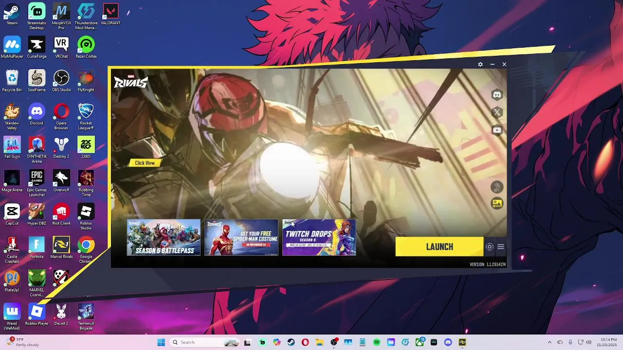The height and width of the screenshot is (350, 623).
Task: Toggle the background music mute icon
Action: 497,187
